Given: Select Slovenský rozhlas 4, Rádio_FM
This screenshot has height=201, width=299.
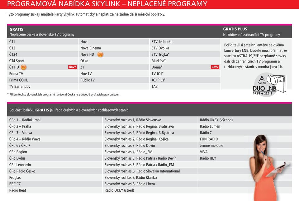Looking at the screenshot, I should pos(150,152).
